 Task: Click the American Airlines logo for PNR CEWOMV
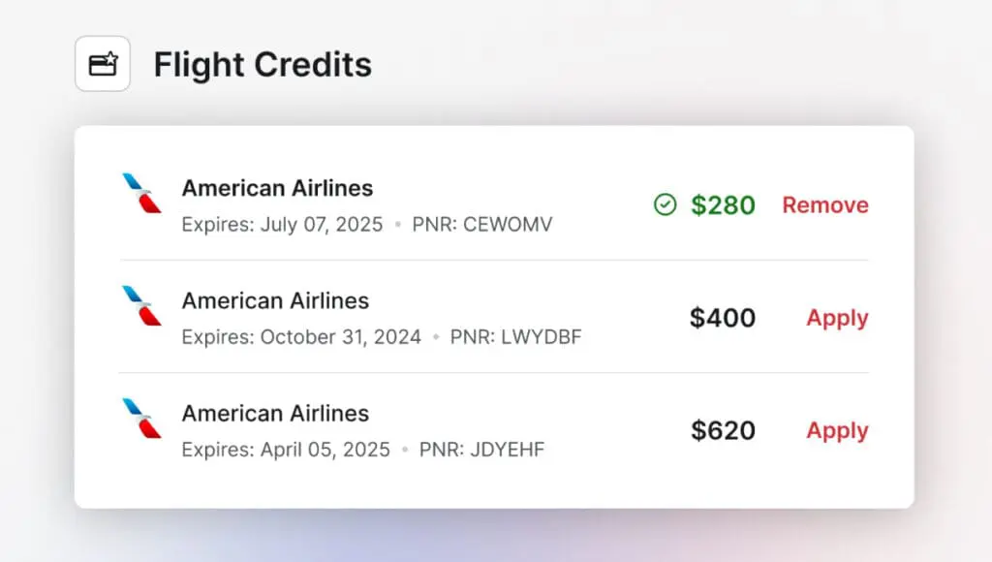pyautogui.click(x=141, y=193)
